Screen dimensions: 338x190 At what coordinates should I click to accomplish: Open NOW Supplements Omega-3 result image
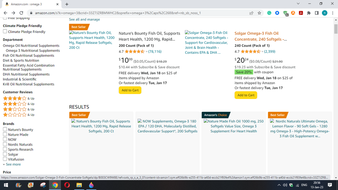pos(167,126)
